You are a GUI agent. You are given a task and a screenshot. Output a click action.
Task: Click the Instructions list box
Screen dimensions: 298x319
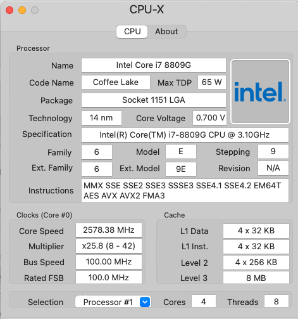(x=185, y=191)
